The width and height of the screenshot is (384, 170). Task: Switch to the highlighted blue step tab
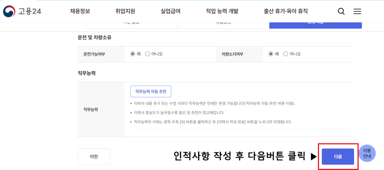[x=315, y=25]
